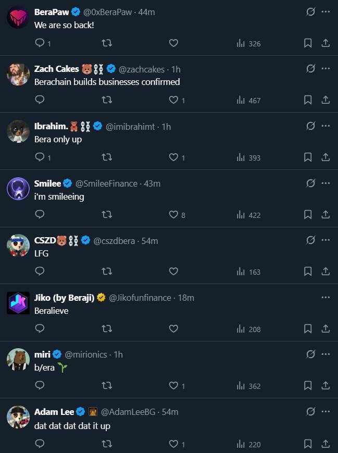Screen dimensions: 338x453
Task: Click the Grok icon on Zach Cakes' post
Action: (310, 68)
